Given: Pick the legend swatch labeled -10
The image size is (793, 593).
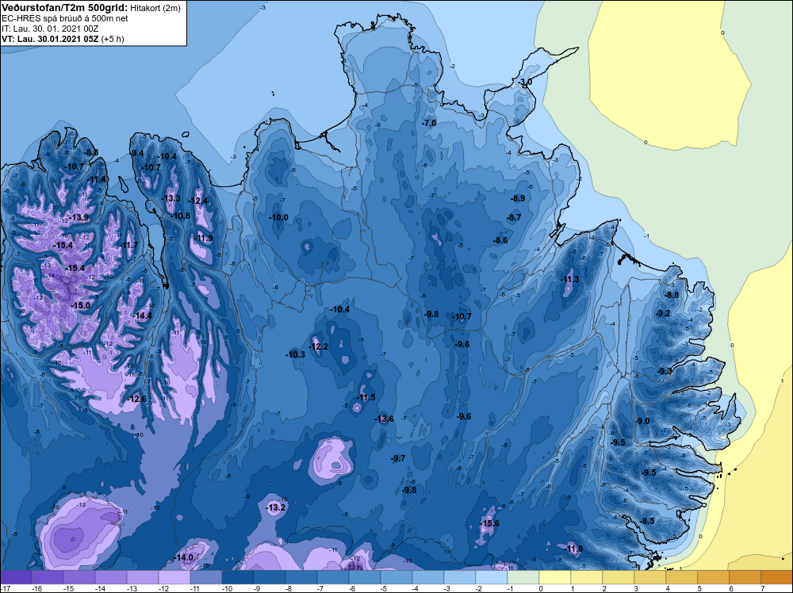Looking at the screenshot, I should (238, 577).
